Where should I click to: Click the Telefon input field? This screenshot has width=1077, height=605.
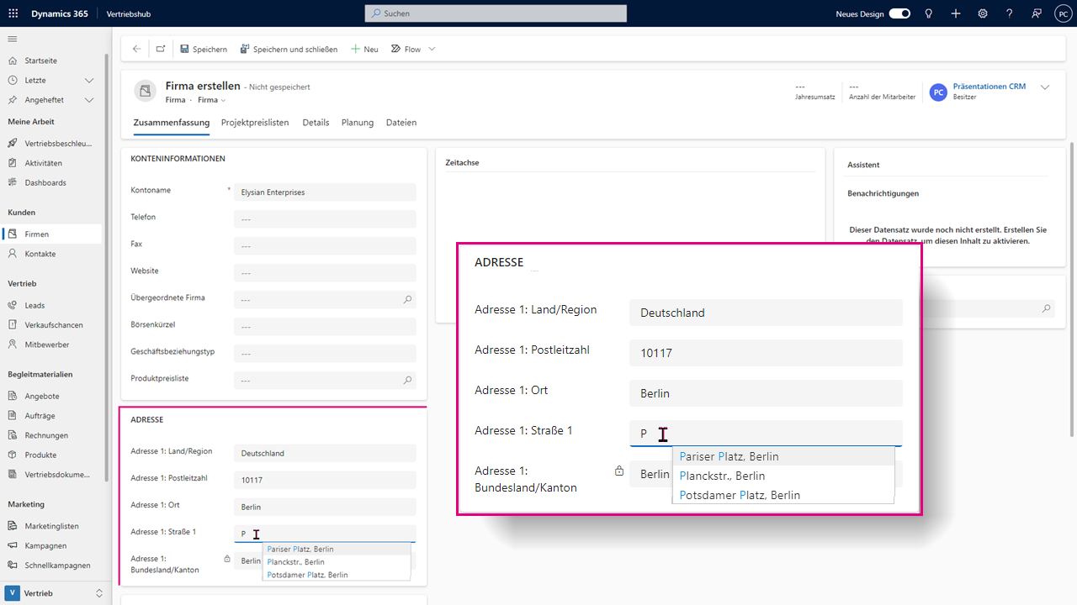(x=325, y=219)
